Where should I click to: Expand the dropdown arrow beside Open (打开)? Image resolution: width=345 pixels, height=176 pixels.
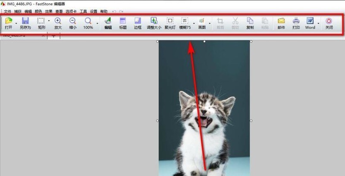(x=16, y=21)
